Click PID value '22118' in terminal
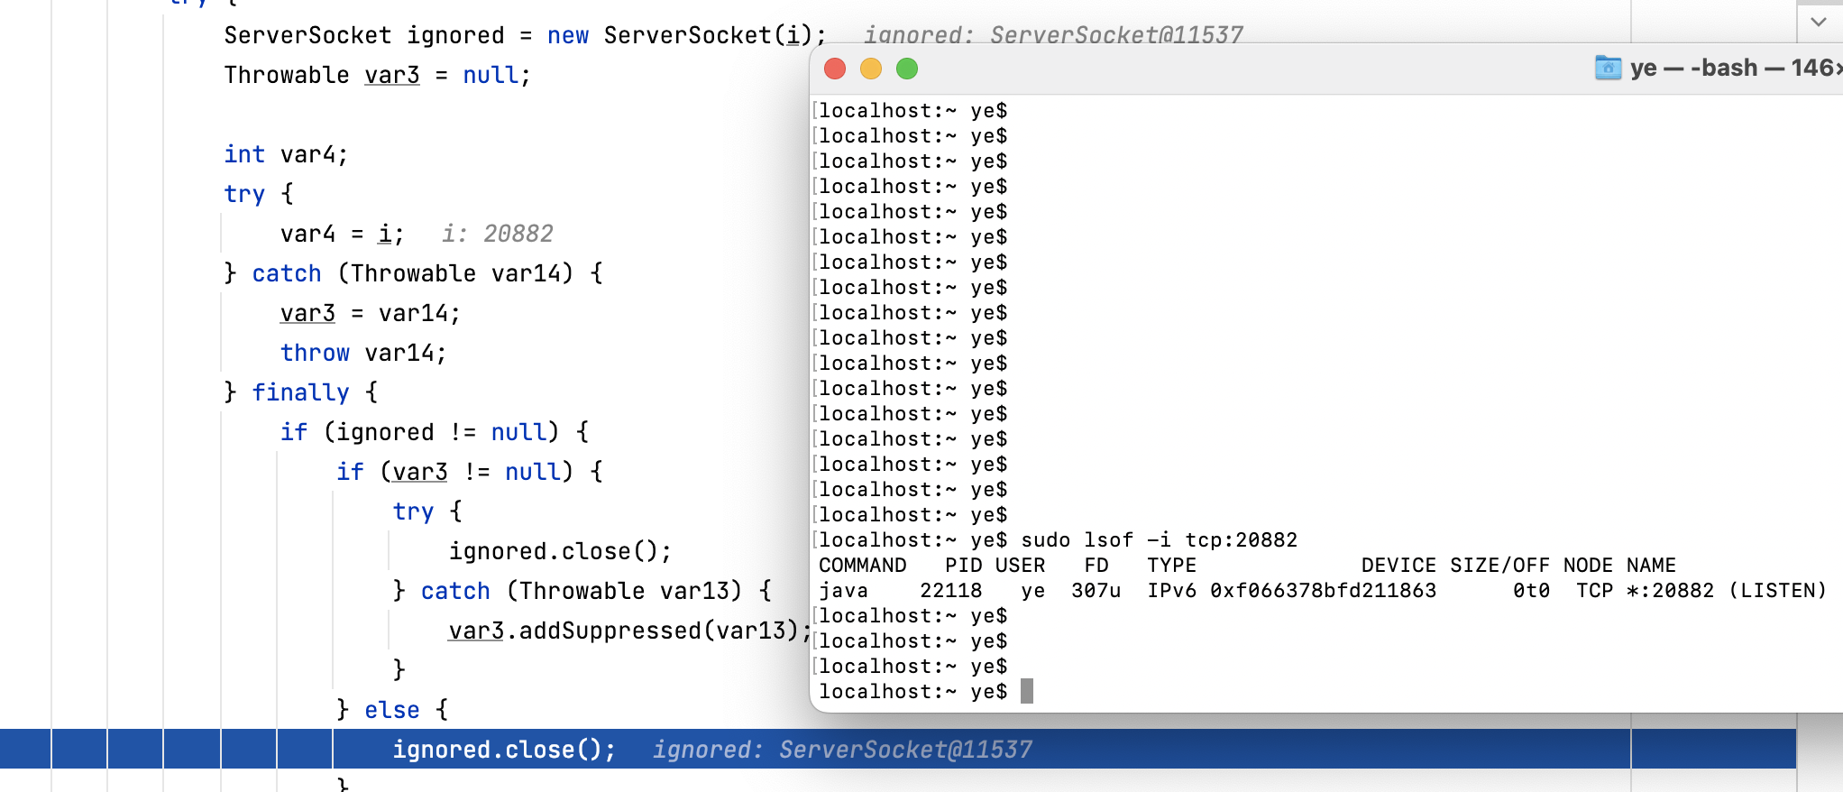Screen dimensions: 1843x792 [x=950, y=591]
